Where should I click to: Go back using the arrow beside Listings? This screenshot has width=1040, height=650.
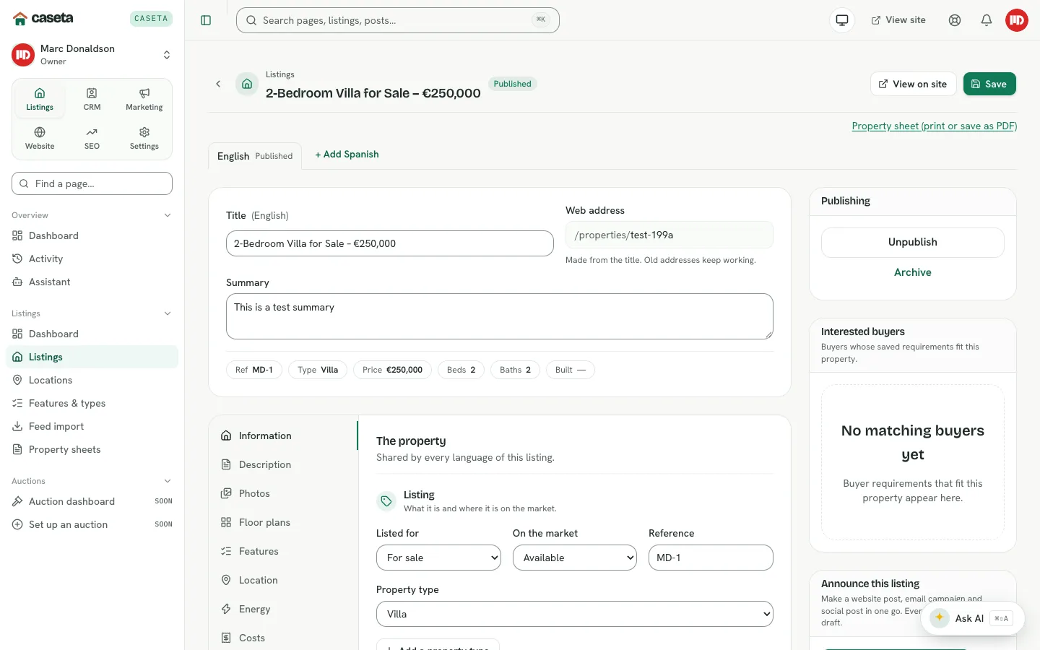pos(218,84)
